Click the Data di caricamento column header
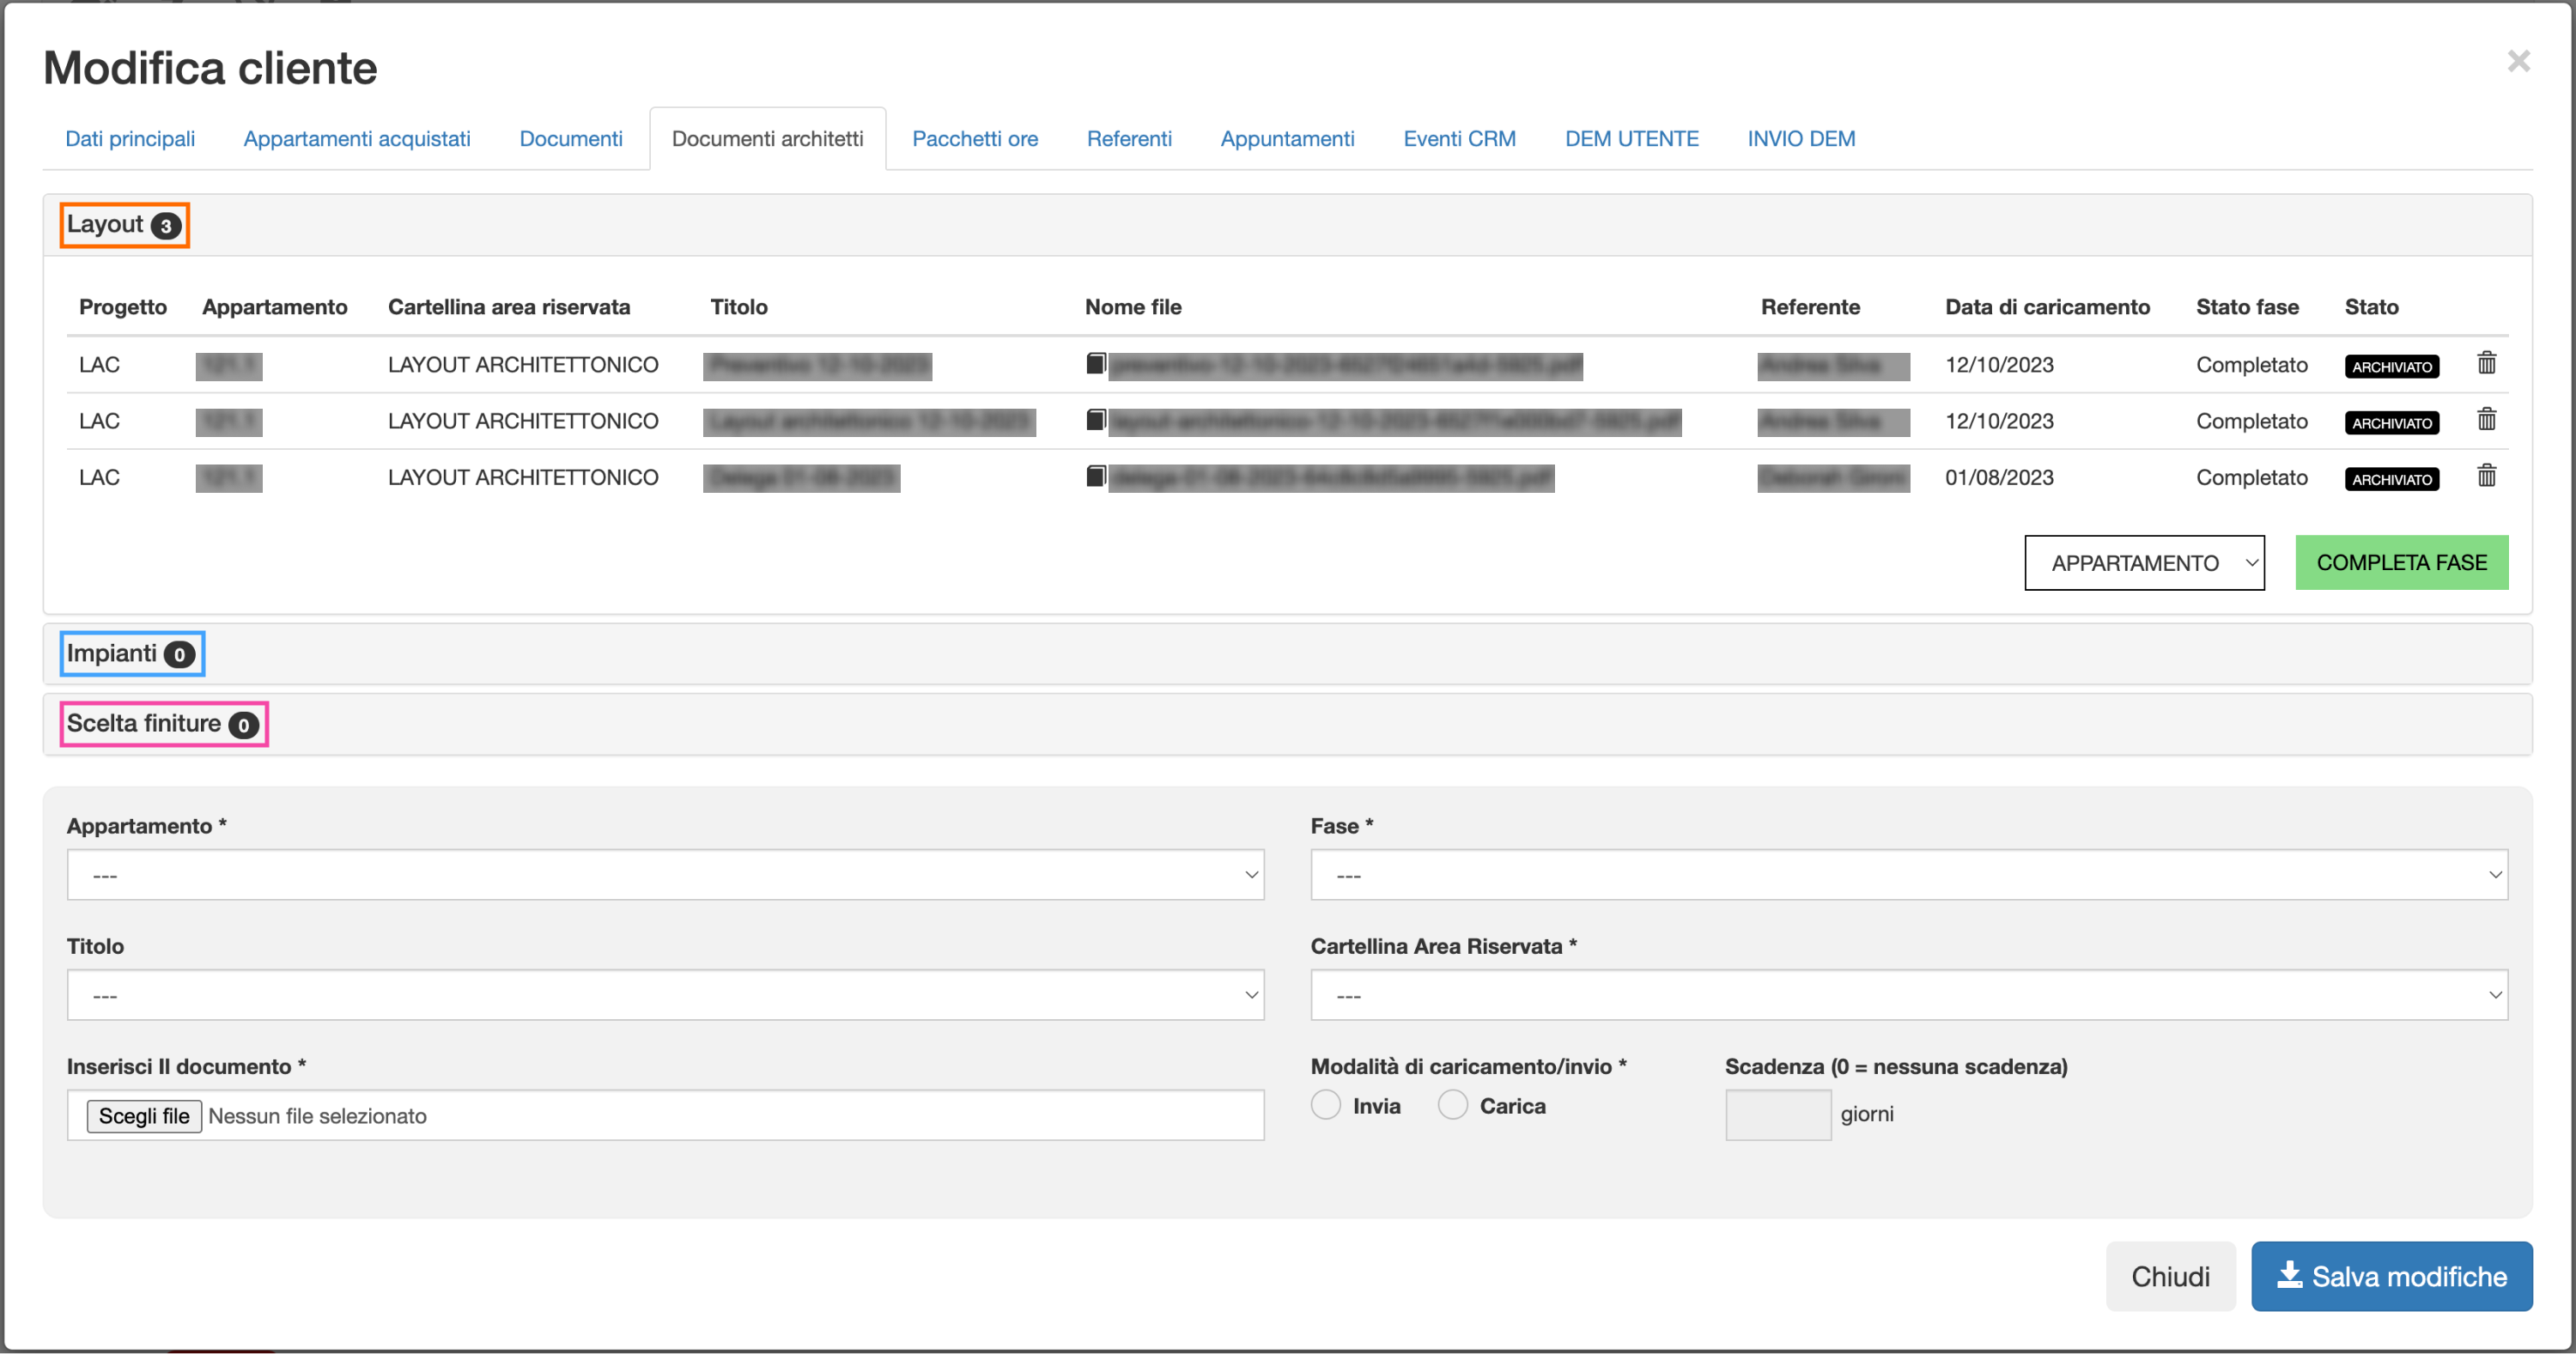This screenshot has width=2576, height=1354. click(x=2047, y=307)
